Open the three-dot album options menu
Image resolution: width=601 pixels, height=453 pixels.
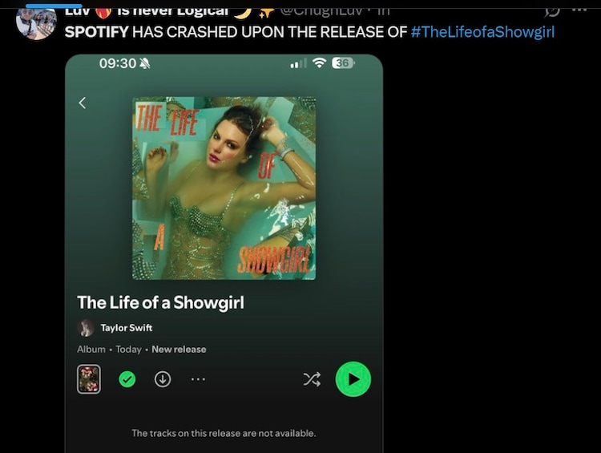[x=198, y=379]
